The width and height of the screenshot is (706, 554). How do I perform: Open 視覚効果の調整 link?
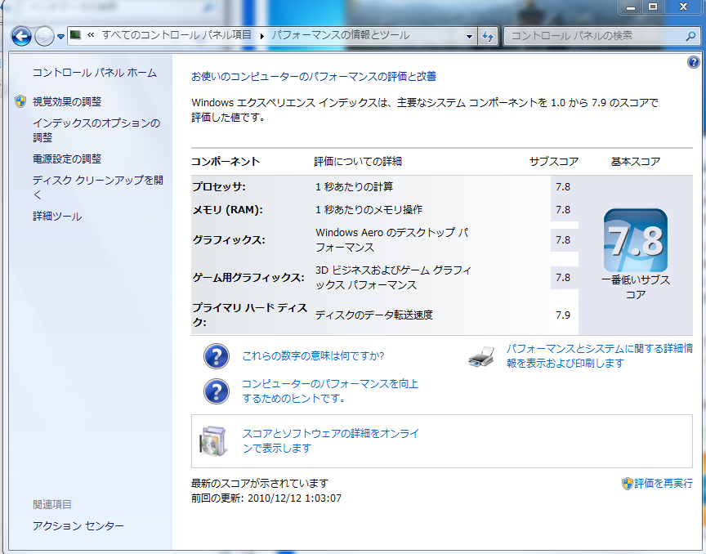pyautogui.click(x=67, y=101)
